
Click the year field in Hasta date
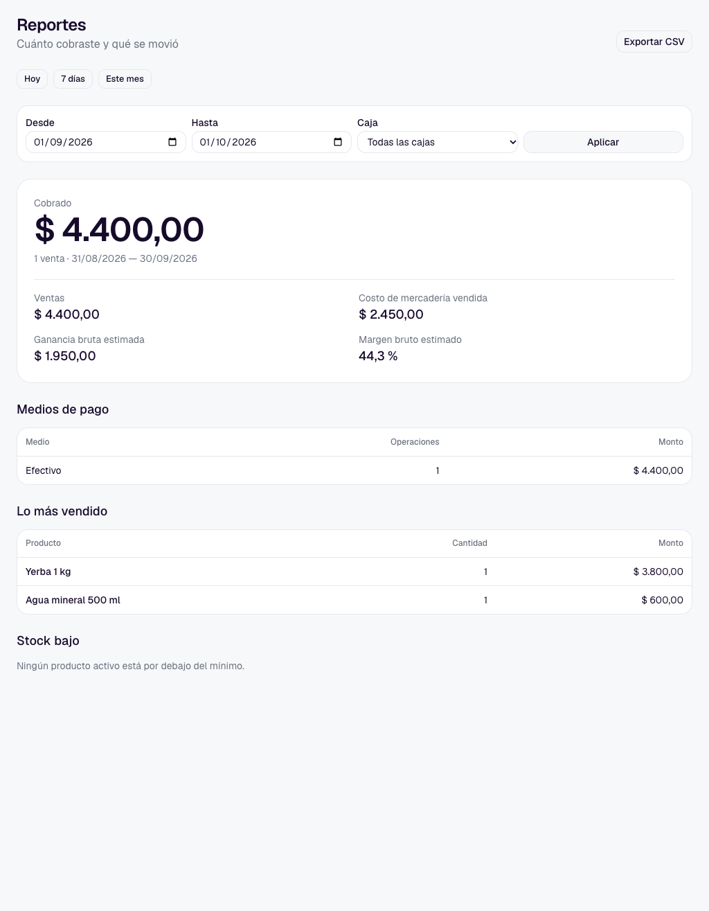tap(244, 142)
